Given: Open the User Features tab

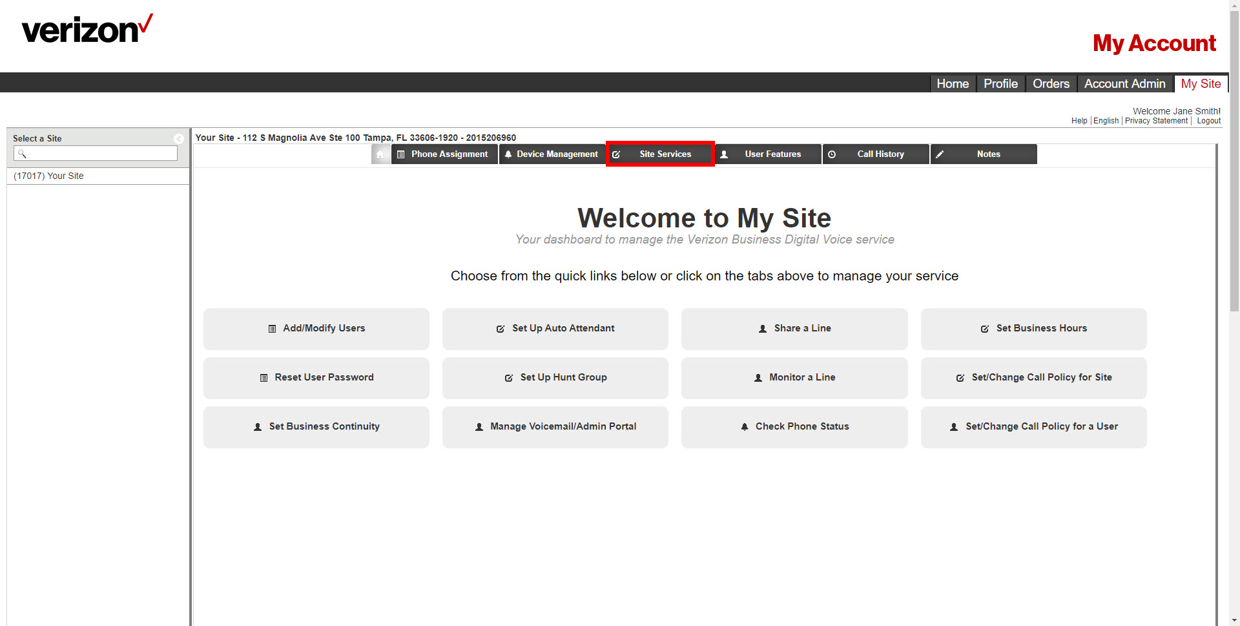Looking at the screenshot, I should pos(768,154).
